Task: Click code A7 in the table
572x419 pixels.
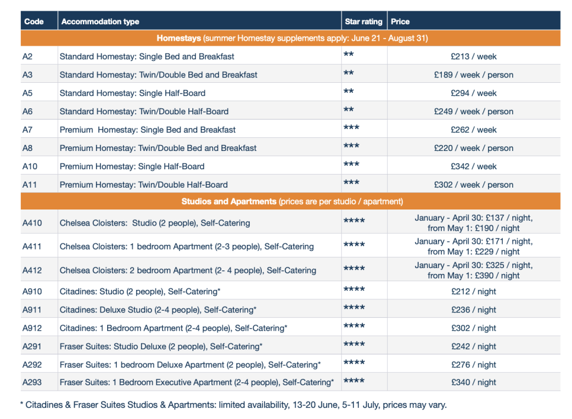Action: coord(27,130)
